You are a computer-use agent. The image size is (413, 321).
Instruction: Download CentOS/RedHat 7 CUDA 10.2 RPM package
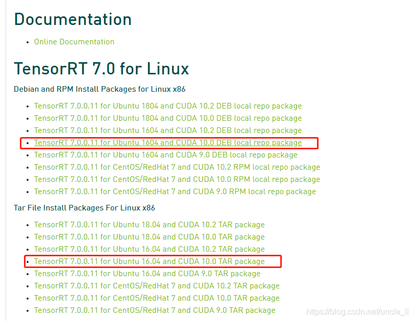point(177,167)
